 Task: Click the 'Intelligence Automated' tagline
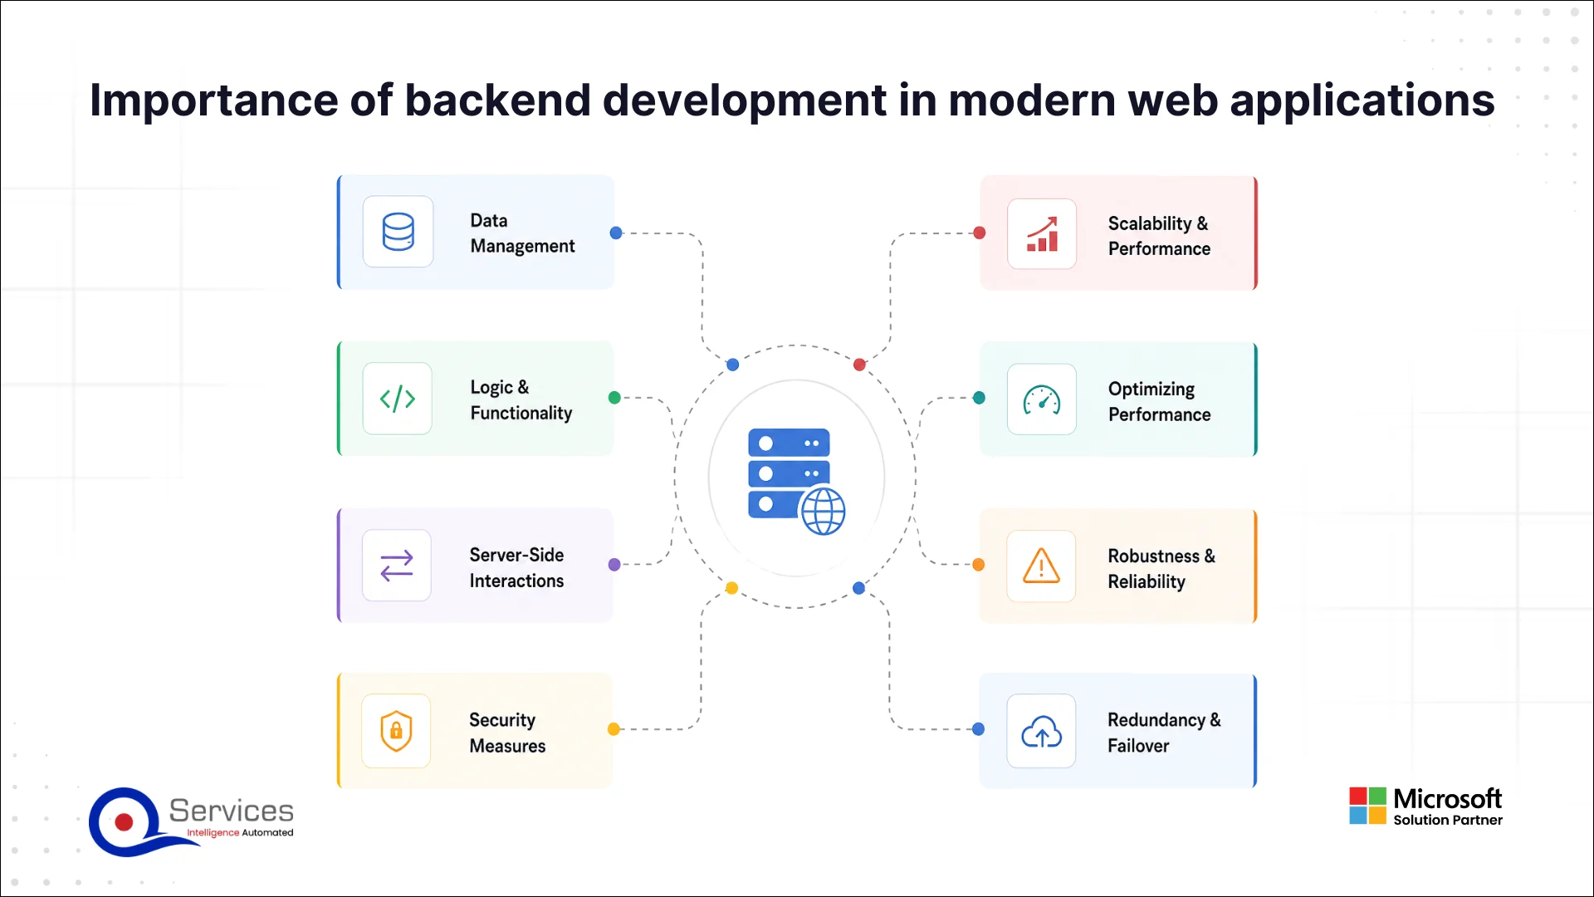point(240,832)
